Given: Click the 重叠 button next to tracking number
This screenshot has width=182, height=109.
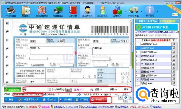Looking at the screenshot, I should pyautogui.click(x=69, y=90).
